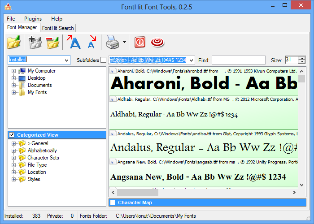Click the Size value field

coord(292,60)
